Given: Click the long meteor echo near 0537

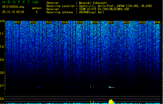Looking at the screenshot, I should [112, 87].
